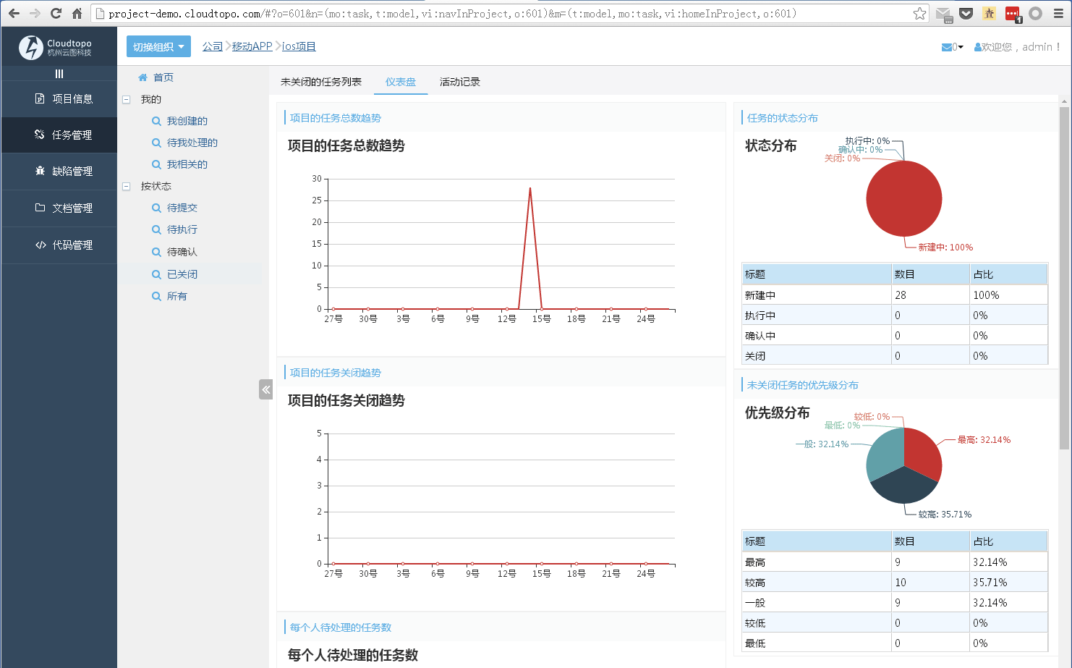Reload the page

click(x=56, y=13)
